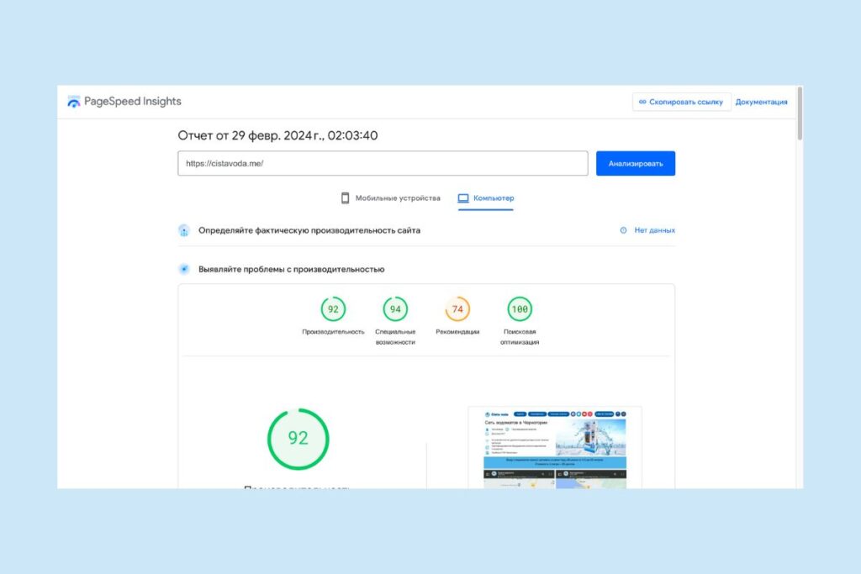The image size is (861, 574).
Task: Click the text Выявляйте проблемы с производительностью
Action: 291,270
